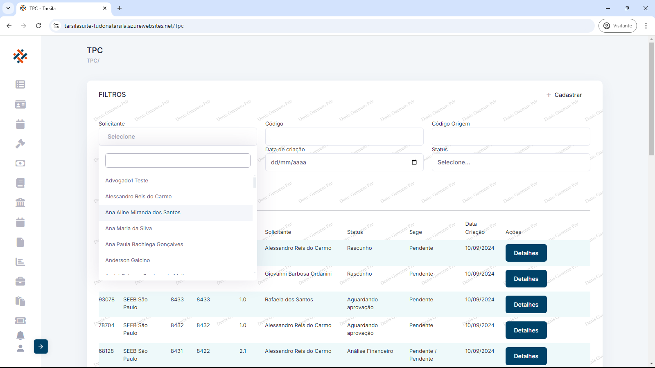
Task: Collapse the Solicitante Selecione dropdown
Action: coord(178,137)
